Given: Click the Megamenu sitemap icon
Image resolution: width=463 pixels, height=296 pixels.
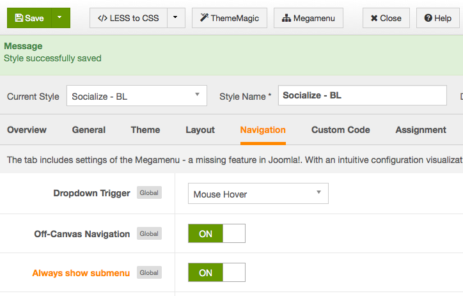Looking at the screenshot, I should tap(286, 19).
